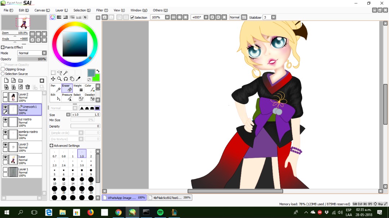
Task: Click the Undo arrow in toolbar
Action: pos(105,17)
